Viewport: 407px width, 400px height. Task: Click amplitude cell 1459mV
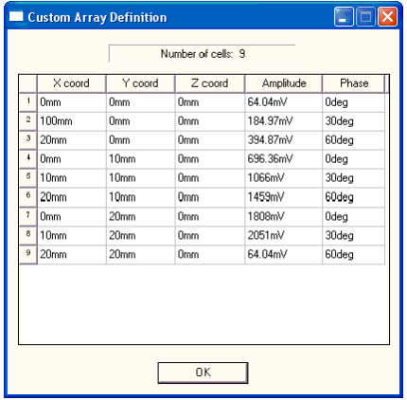click(x=283, y=197)
